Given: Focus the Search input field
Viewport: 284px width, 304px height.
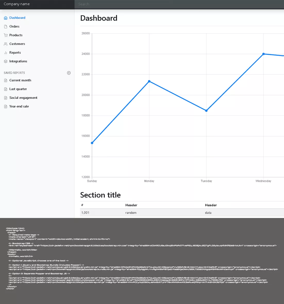Looking at the screenshot, I should [179, 4].
